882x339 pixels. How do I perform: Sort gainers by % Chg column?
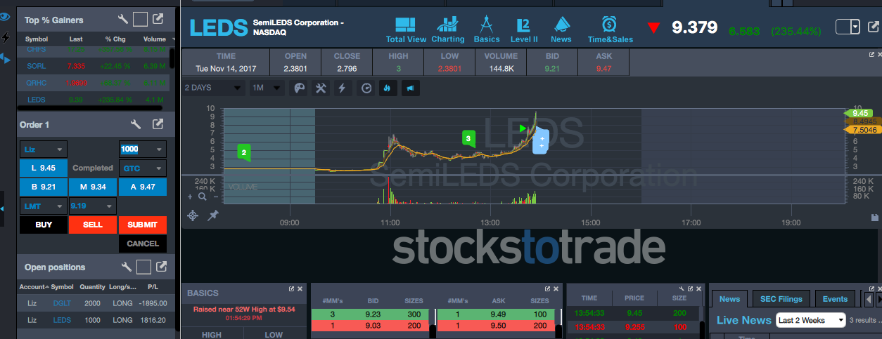click(114, 39)
